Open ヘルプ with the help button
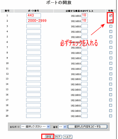Screen dimensions: 118x139 tap(67, 137)
